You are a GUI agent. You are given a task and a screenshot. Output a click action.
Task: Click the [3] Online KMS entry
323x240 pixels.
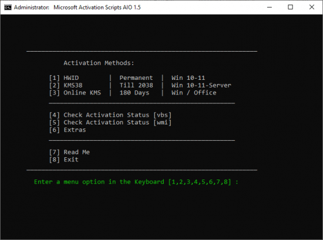click(75, 93)
